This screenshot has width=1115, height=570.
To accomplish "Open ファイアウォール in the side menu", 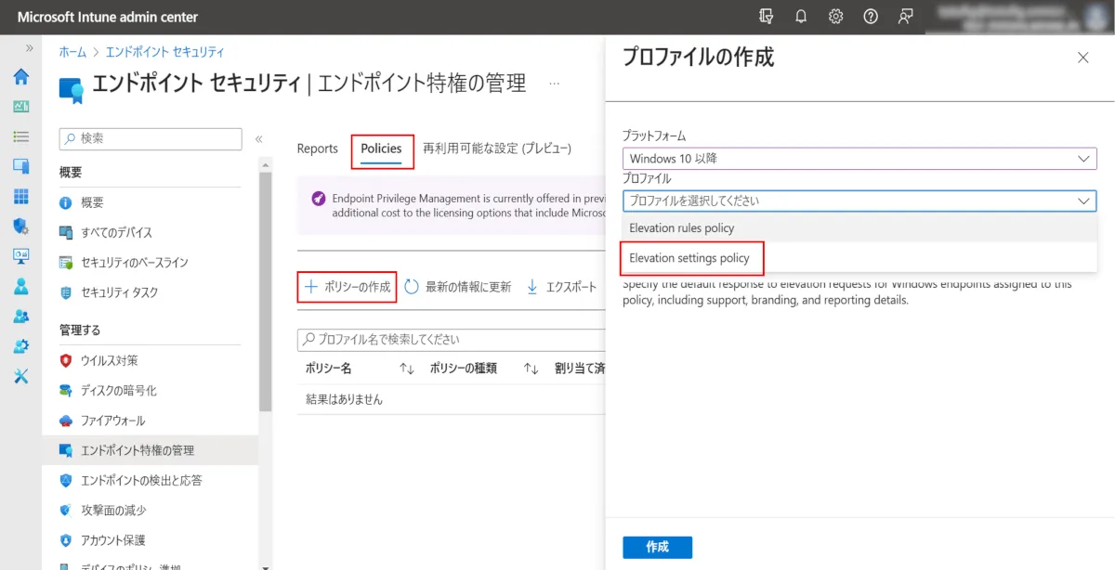I will click(112, 421).
